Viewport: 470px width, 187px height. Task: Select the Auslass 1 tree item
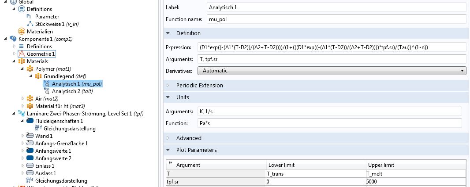45,173
